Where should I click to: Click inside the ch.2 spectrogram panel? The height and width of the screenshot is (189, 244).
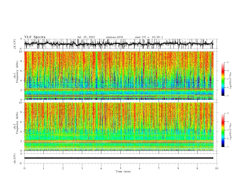[x=119, y=127]
